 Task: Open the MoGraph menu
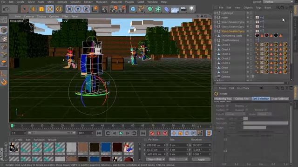tap(102, 2)
